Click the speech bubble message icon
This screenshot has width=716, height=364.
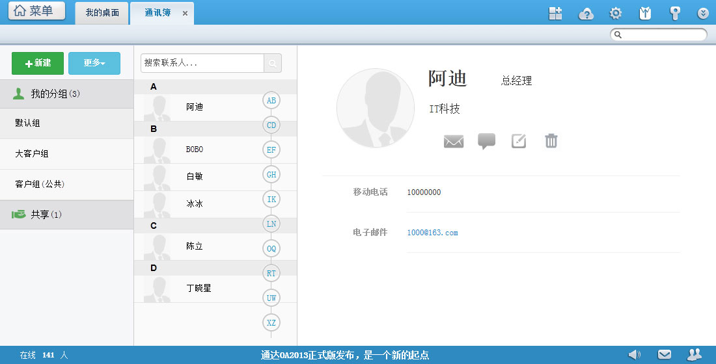pyautogui.click(x=486, y=141)
